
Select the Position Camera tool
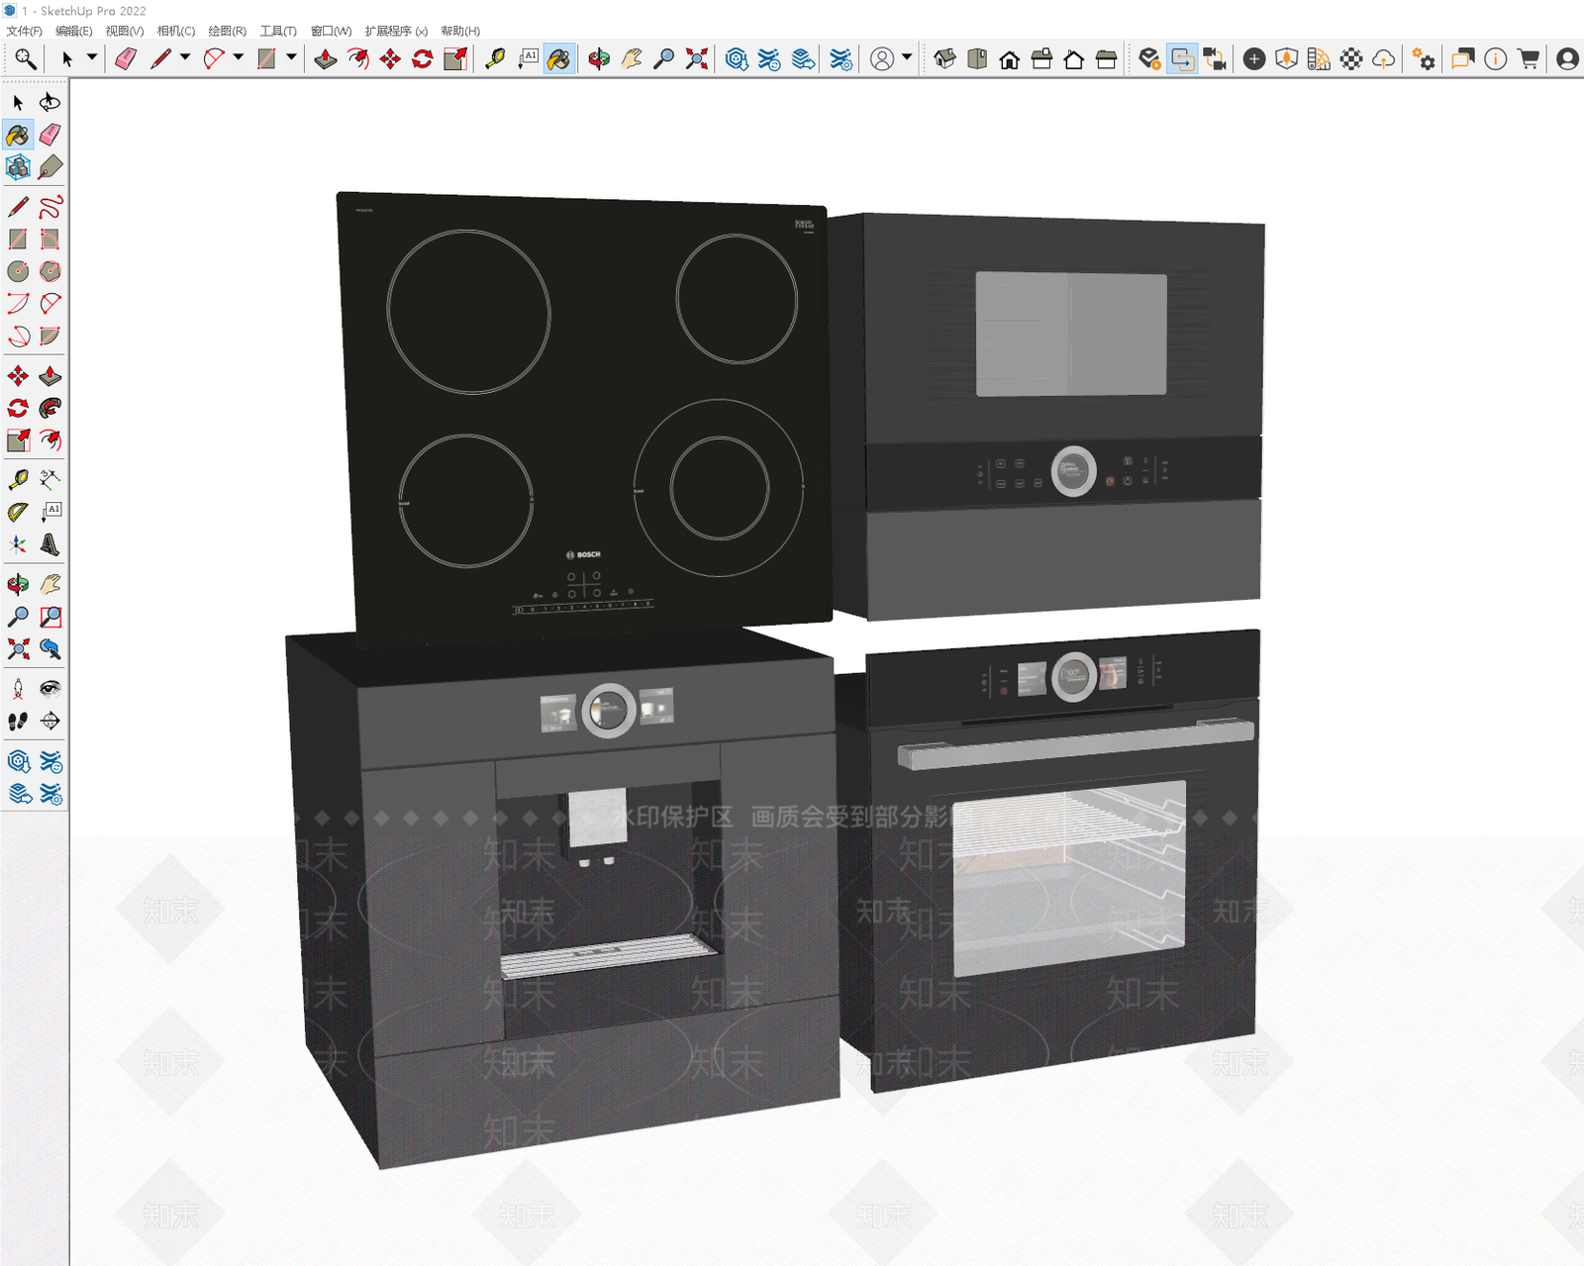pyautogui.click(x=18, y=689)
